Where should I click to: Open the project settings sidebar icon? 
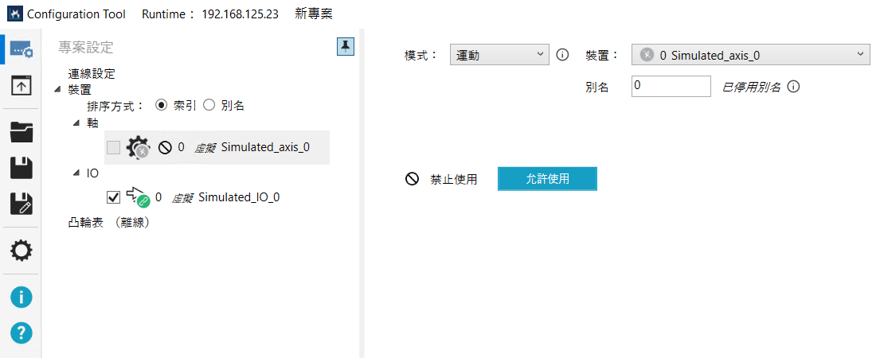(x=21, y=49)
